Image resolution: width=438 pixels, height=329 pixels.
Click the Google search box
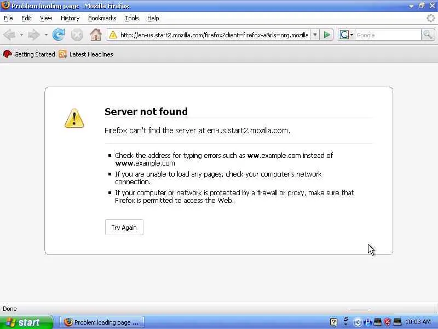click(388, 35)
